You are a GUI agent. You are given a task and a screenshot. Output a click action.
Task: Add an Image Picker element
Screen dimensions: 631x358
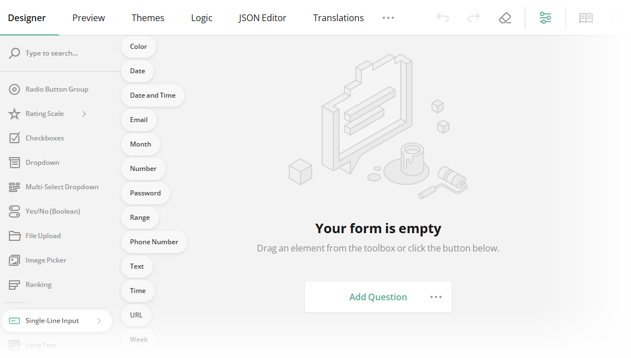(x=46, y=260)
